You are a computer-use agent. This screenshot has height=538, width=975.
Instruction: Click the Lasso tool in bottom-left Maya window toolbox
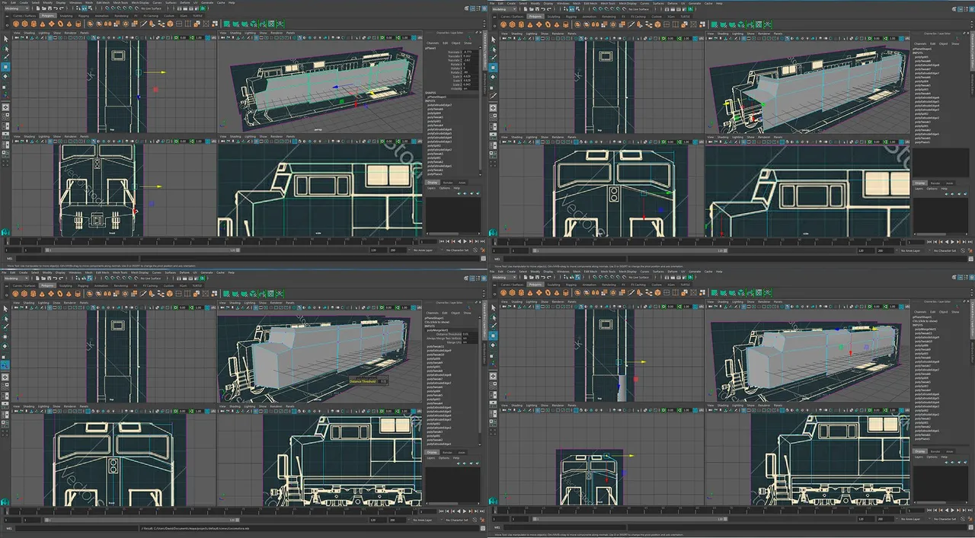point(5,319)
